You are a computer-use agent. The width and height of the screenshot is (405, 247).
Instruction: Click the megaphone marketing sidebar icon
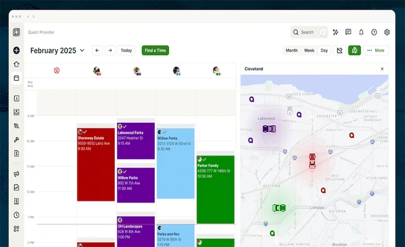tap(16, 174)
